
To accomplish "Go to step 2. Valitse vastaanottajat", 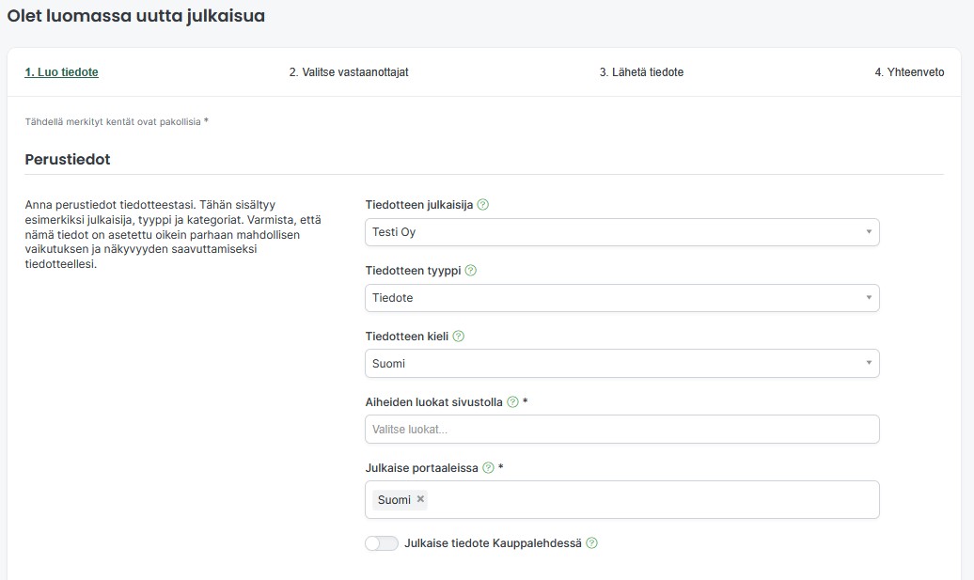I will [349, 72].
